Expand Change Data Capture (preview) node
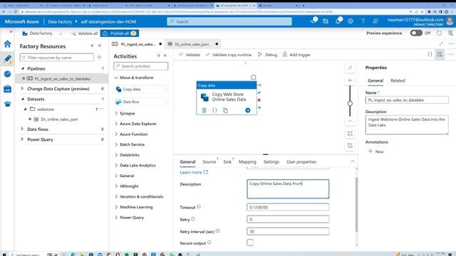The height and width of the screenshot is (256, 456). point(23,88)
